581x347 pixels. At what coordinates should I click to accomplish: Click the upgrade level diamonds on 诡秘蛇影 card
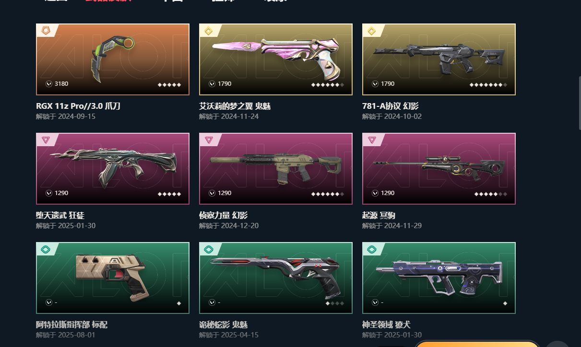tap(335, 303)
